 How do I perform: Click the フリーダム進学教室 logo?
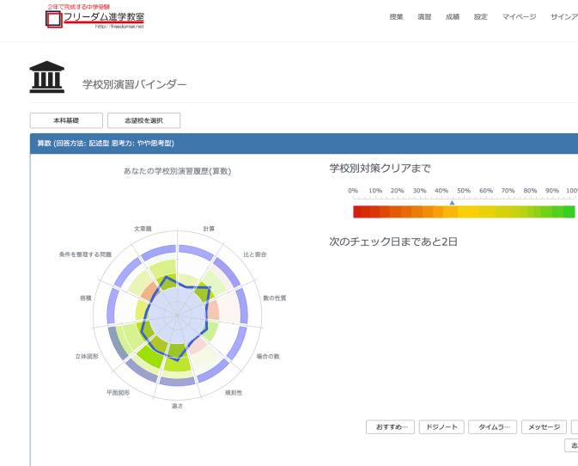click(95, 16)
